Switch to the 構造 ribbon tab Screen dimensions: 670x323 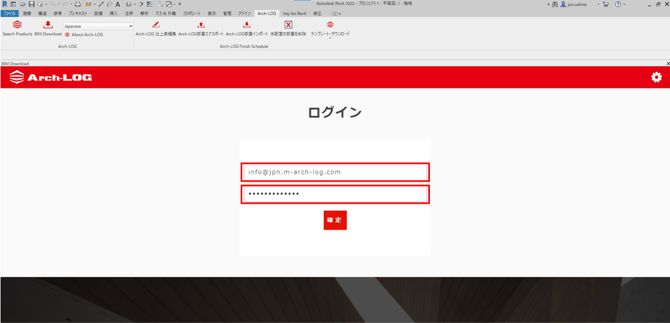pos(42,13)
